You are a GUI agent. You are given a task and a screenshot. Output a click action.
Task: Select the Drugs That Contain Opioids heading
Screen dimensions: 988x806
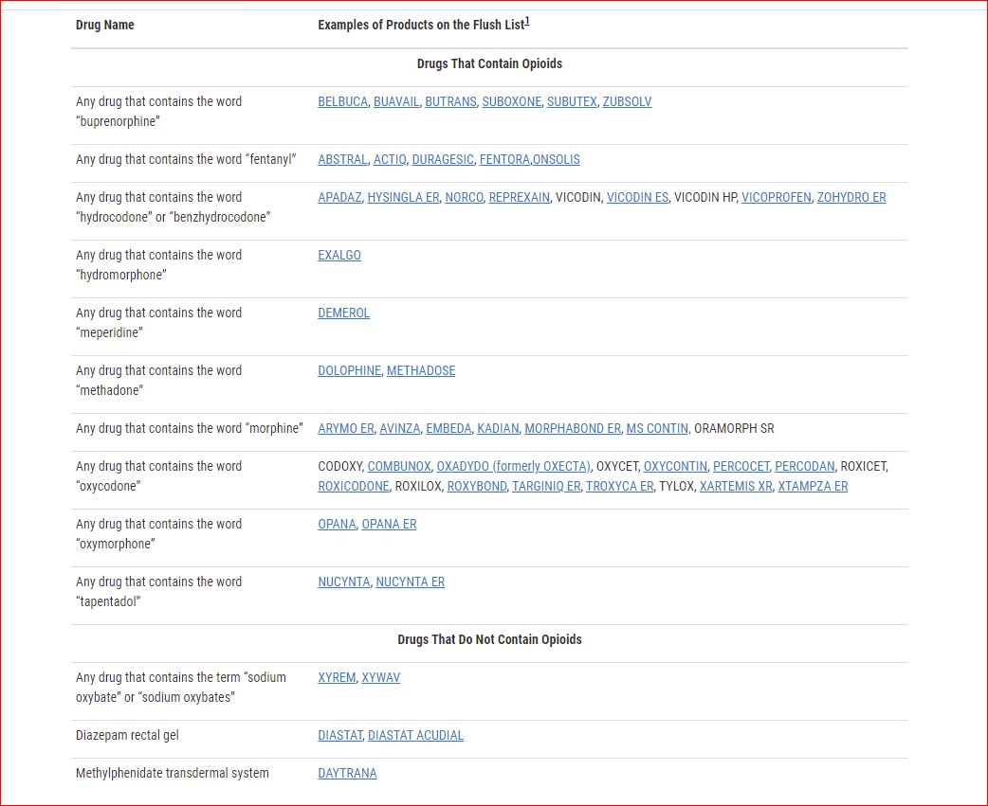[x=489, y=64]
